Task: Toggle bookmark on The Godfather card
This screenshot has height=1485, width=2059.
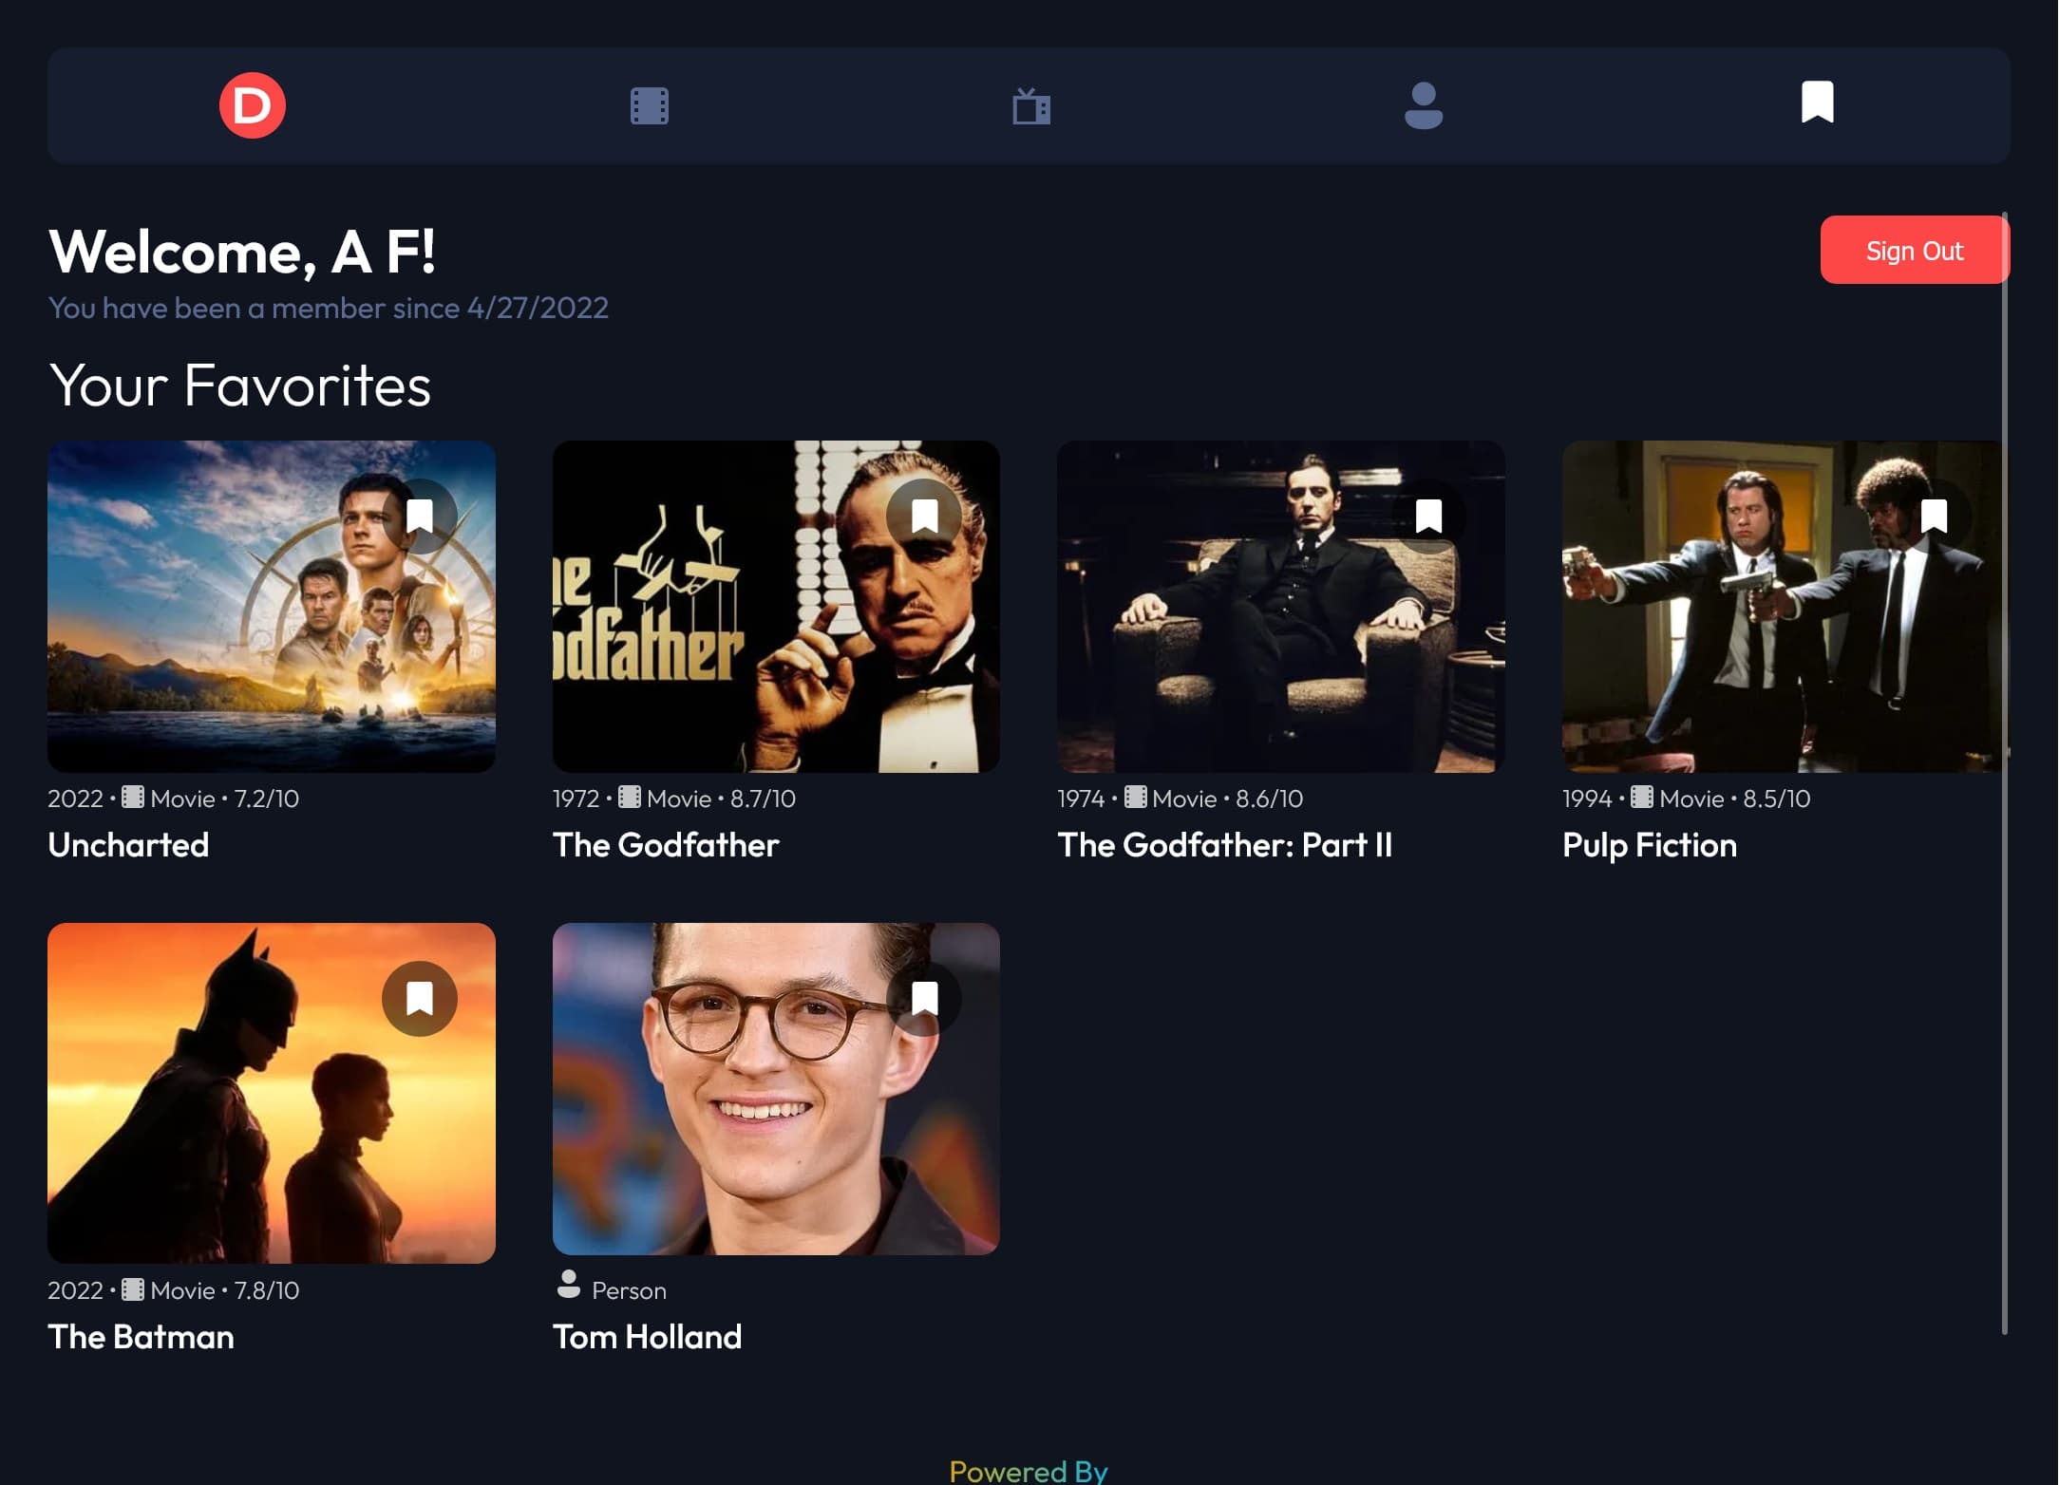Action: (924, 517)
